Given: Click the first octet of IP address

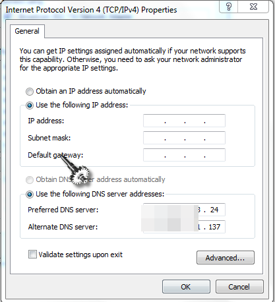Looking at the screenshot, I should tap(154, 121).
